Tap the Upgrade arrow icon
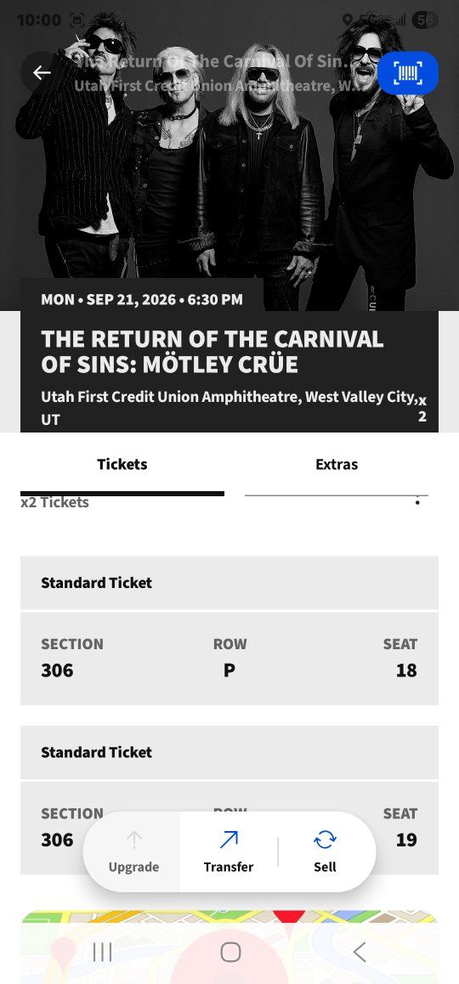The width and height of the screenshot is (459, 984). 133,840
